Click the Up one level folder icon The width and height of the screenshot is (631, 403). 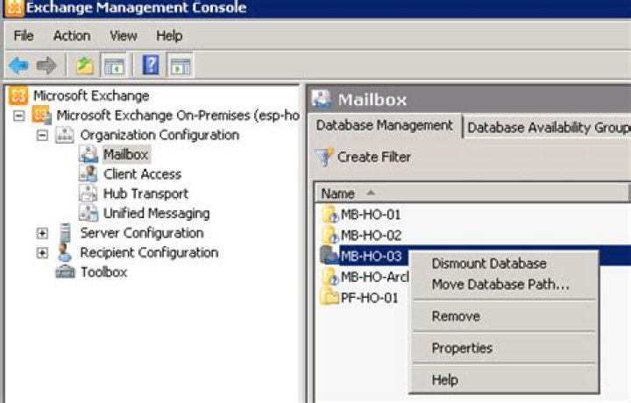point(84,65)
